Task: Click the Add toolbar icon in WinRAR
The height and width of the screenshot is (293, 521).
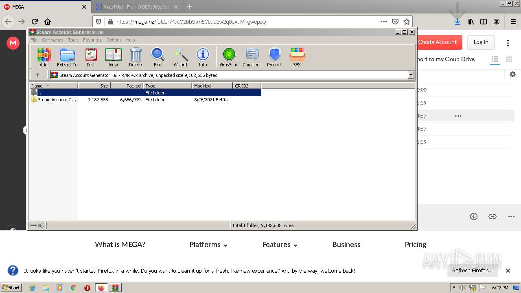Action: click(44, 57)
